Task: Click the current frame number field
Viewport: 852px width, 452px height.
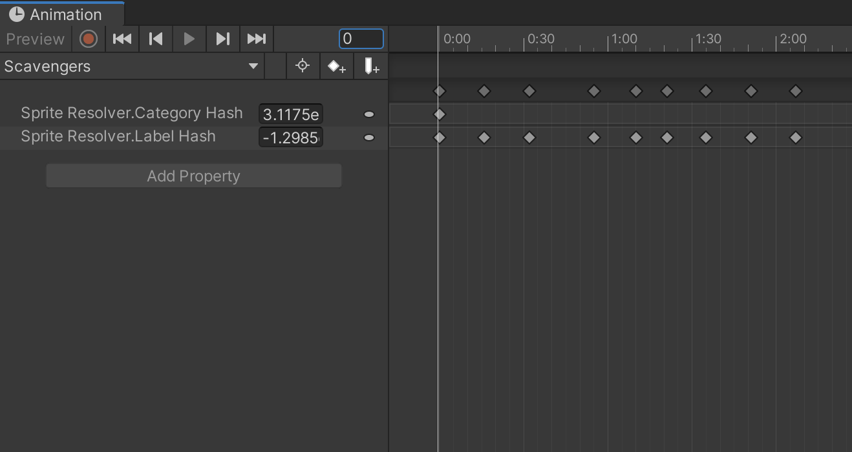Action: tap(361, 39)
